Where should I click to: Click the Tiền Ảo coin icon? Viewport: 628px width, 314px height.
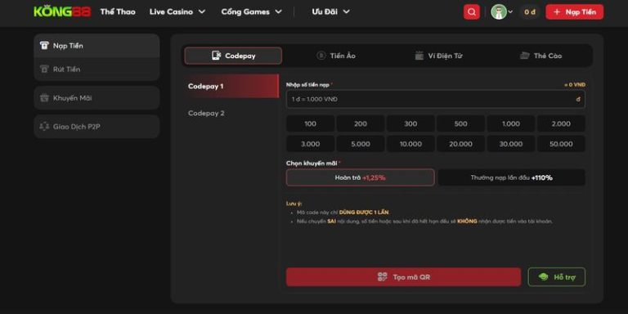321,56
